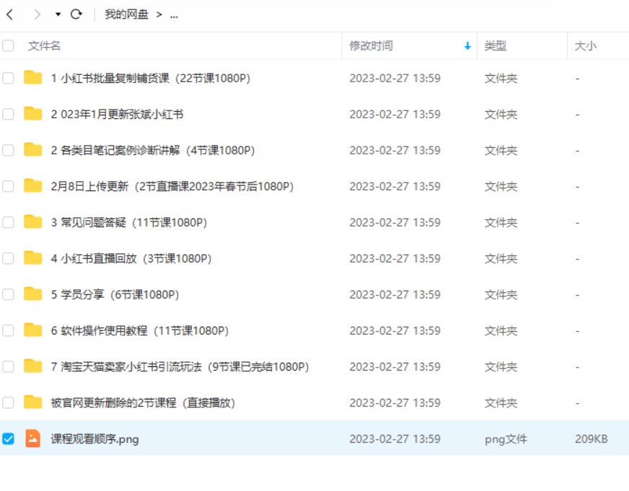Click folder icon of 4 小红书直播回放
This screenshot has height=491, width=629.
33,257
